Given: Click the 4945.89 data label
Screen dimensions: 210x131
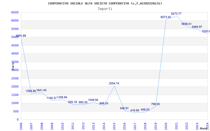Looking at the screenshot, I should 21,36.
